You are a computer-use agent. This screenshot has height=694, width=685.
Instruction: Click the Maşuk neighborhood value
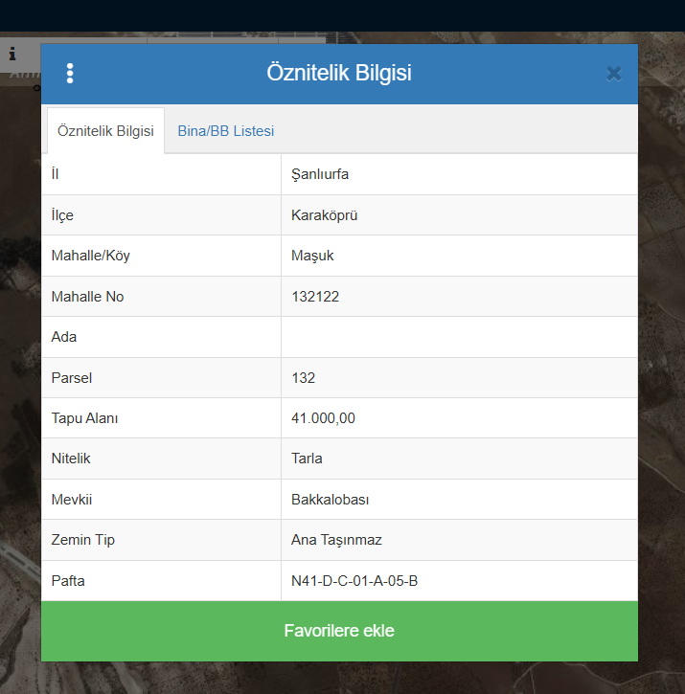tap(312, 256)
